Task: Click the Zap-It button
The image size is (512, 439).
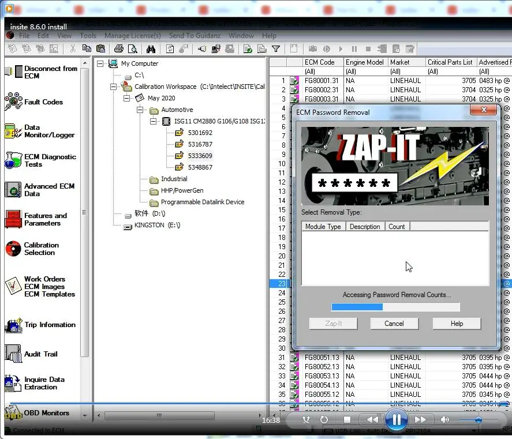Action: tap(334, 324)
